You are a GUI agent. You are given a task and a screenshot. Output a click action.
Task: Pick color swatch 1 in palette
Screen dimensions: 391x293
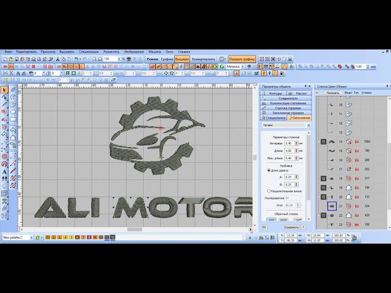(x=48, y=237)
